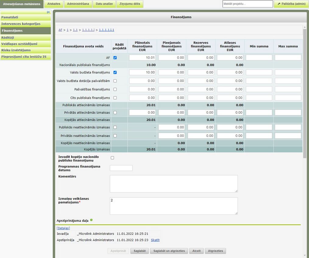Uncheck the AF Rādīt projektā checkbox

coord(115,58)
